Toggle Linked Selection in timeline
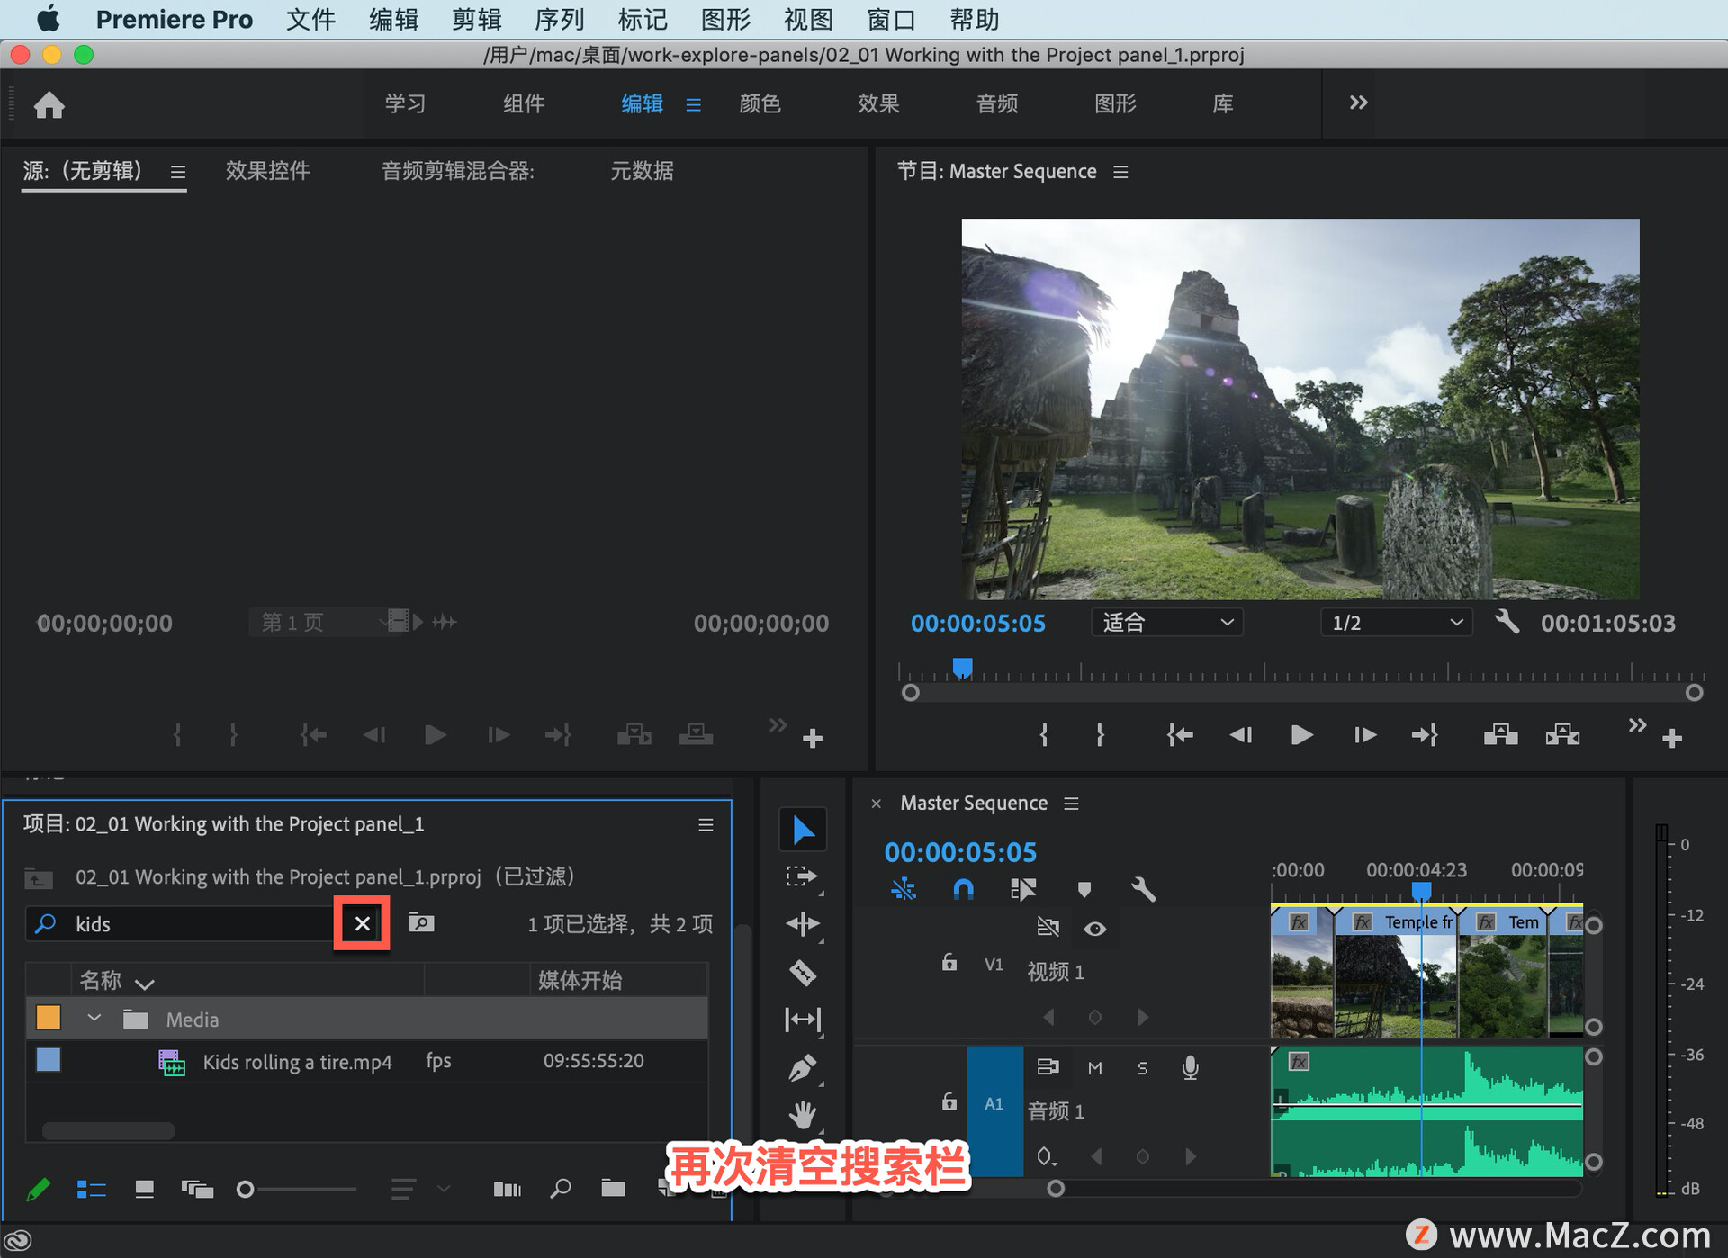Screen dimensions: 1728x1258 [1023, 890]
